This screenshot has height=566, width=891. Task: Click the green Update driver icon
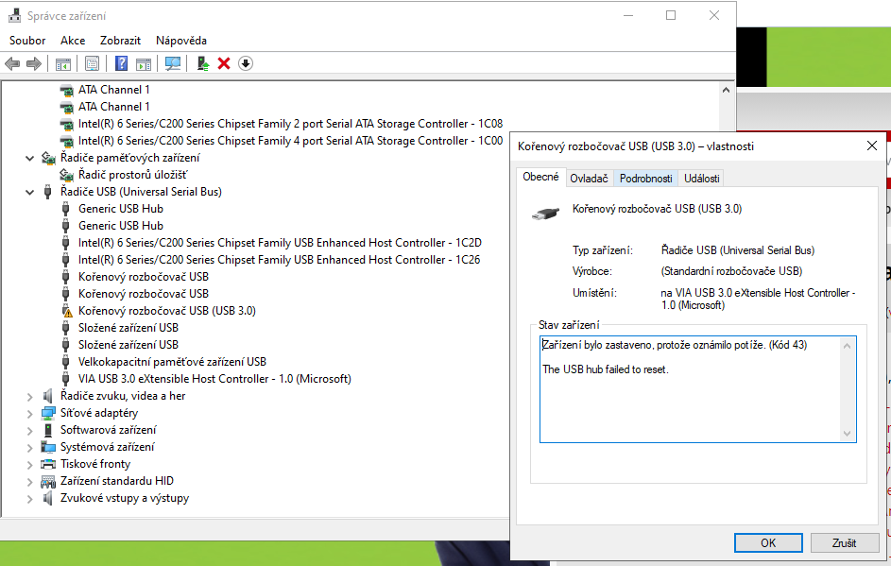pos(202,63)
